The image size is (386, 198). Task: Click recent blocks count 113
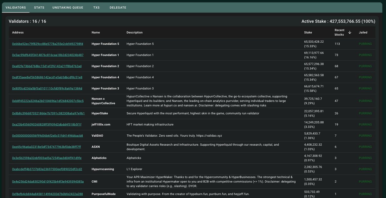(x=337, y=44)
